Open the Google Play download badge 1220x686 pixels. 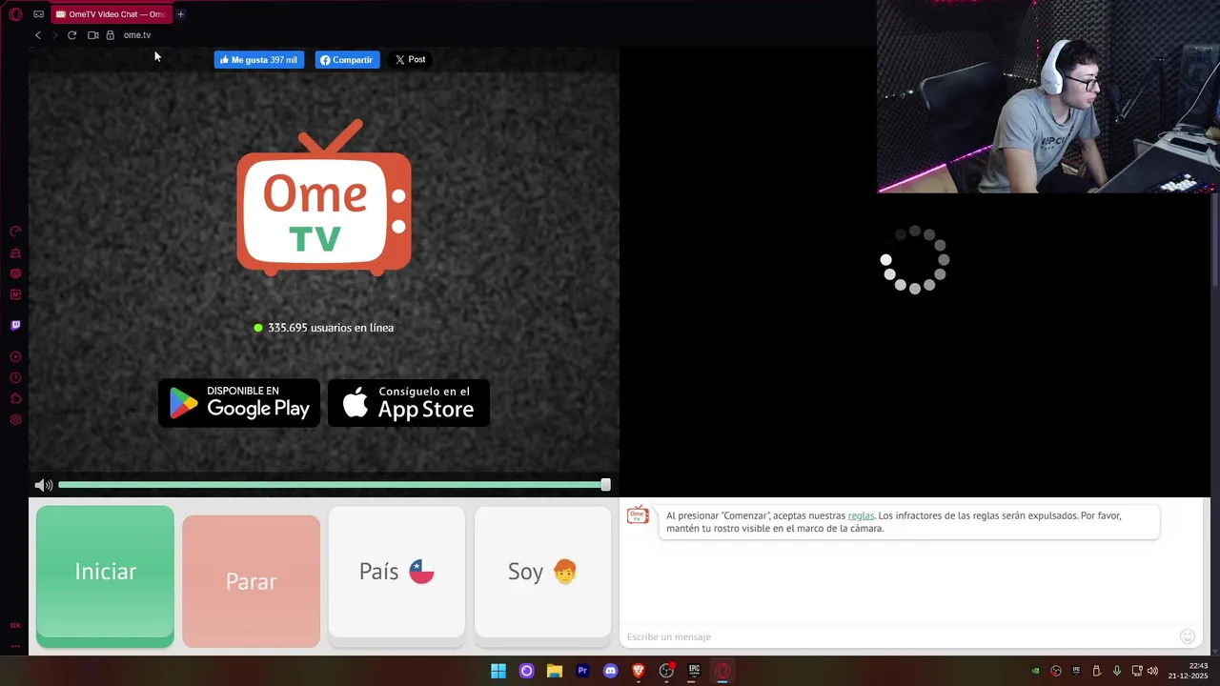(239, 403)
